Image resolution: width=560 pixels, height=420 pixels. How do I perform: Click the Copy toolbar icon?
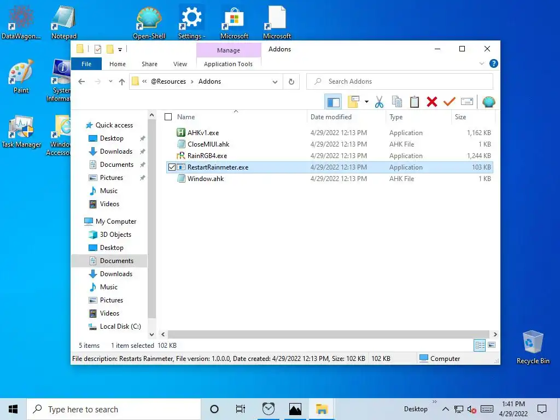[x=397, y=102]
